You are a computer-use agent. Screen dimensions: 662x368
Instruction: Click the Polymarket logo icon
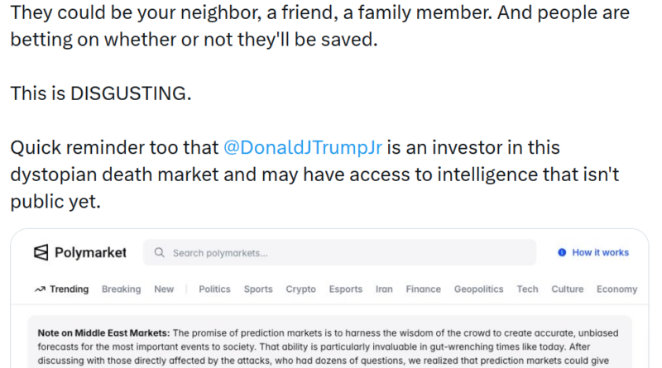coord(41,253)
